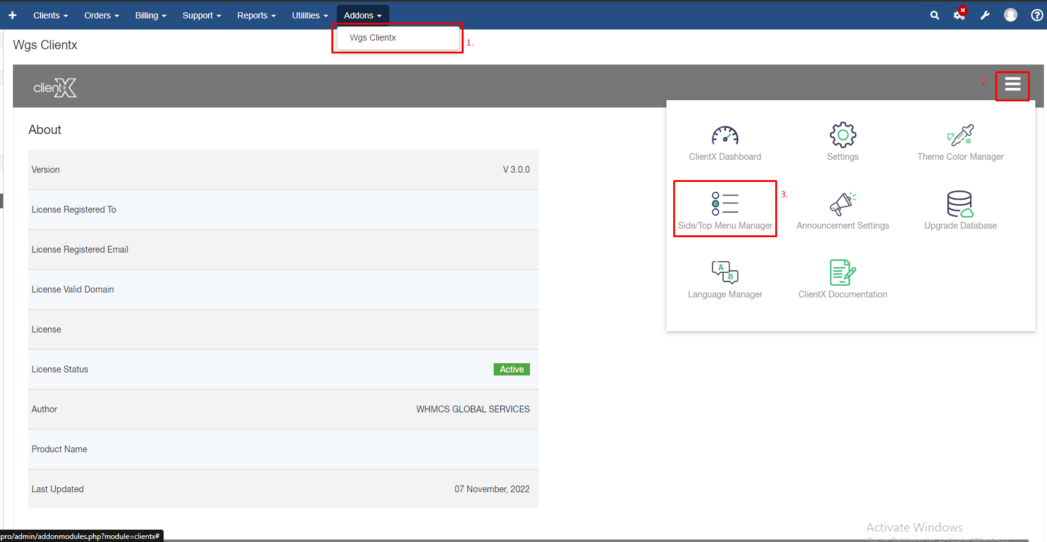Open the Settings gear in ClientX menu
The image size is (1047, 542).
click(x=842, y=135)
